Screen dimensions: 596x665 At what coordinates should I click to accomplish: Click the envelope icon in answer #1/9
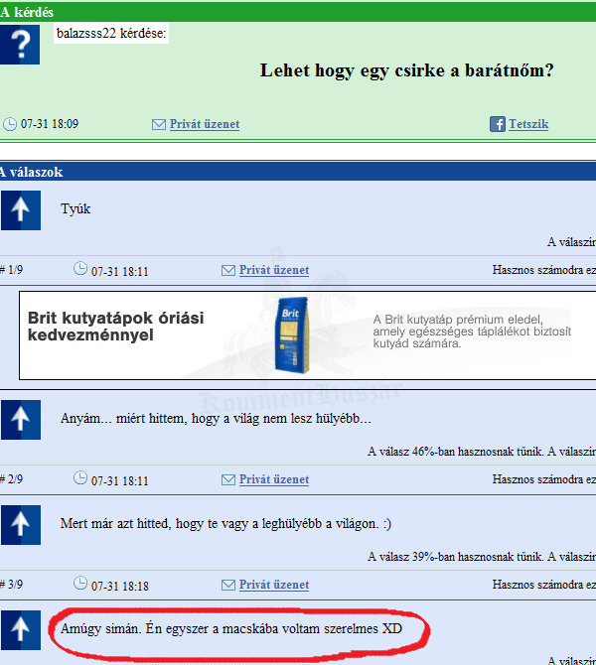click(x=227, y=270)
